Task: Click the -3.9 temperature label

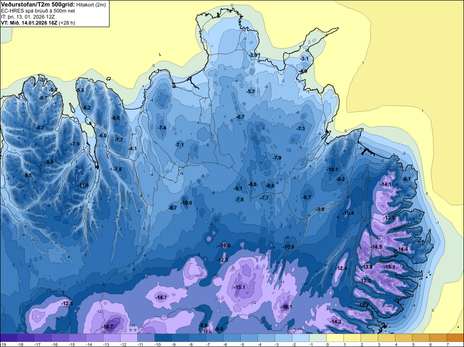Action: [x=253, y=55]
